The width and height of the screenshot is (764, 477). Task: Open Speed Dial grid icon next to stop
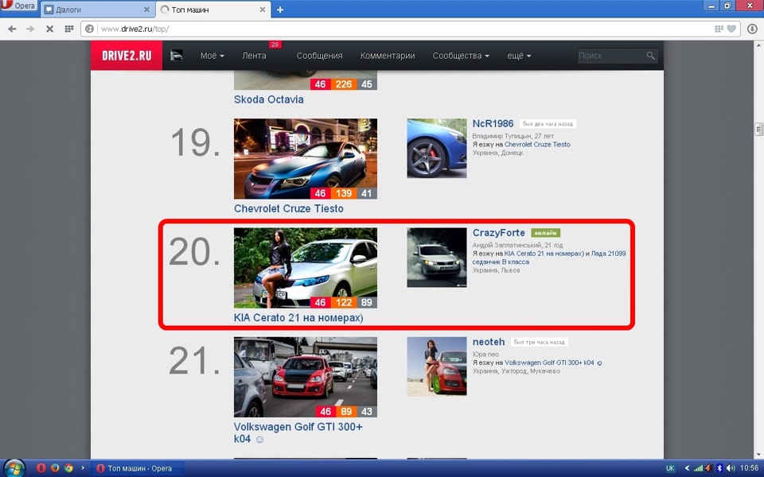click(x=69, y=29)
